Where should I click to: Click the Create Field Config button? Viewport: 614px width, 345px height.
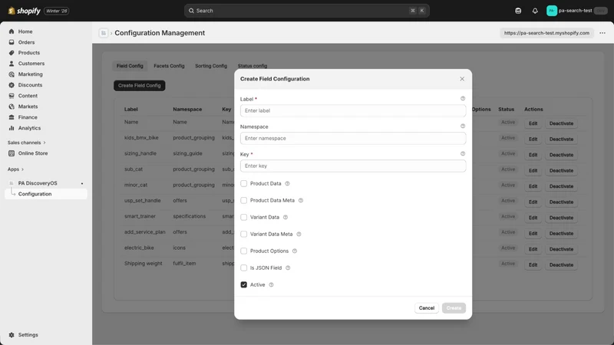pyautogui.click(x=140, y=86)
